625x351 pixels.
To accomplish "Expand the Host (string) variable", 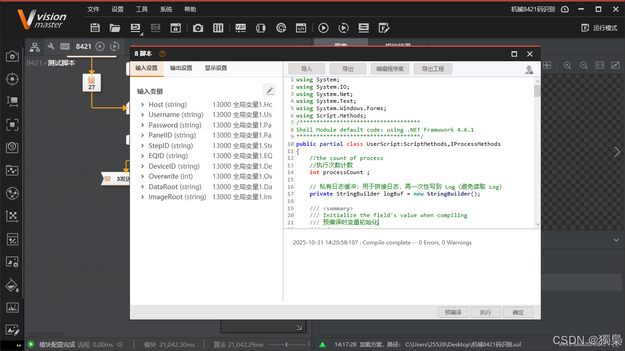I will point(143,105).
